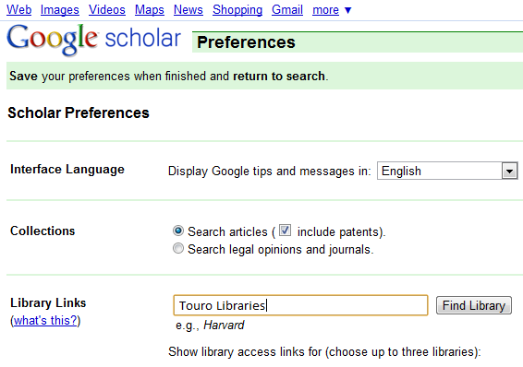This screenshot has width=523, height=367.
Task: Open the Videos link
Action: [107, 10]
